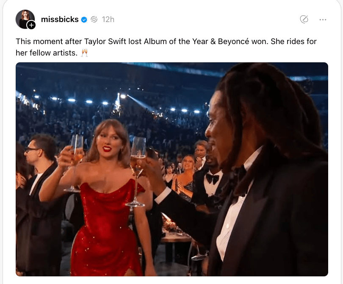Click the circle-slash icon near the post menu
The height and width of the screenshot is (284, 343).
[x=304, y=19]
